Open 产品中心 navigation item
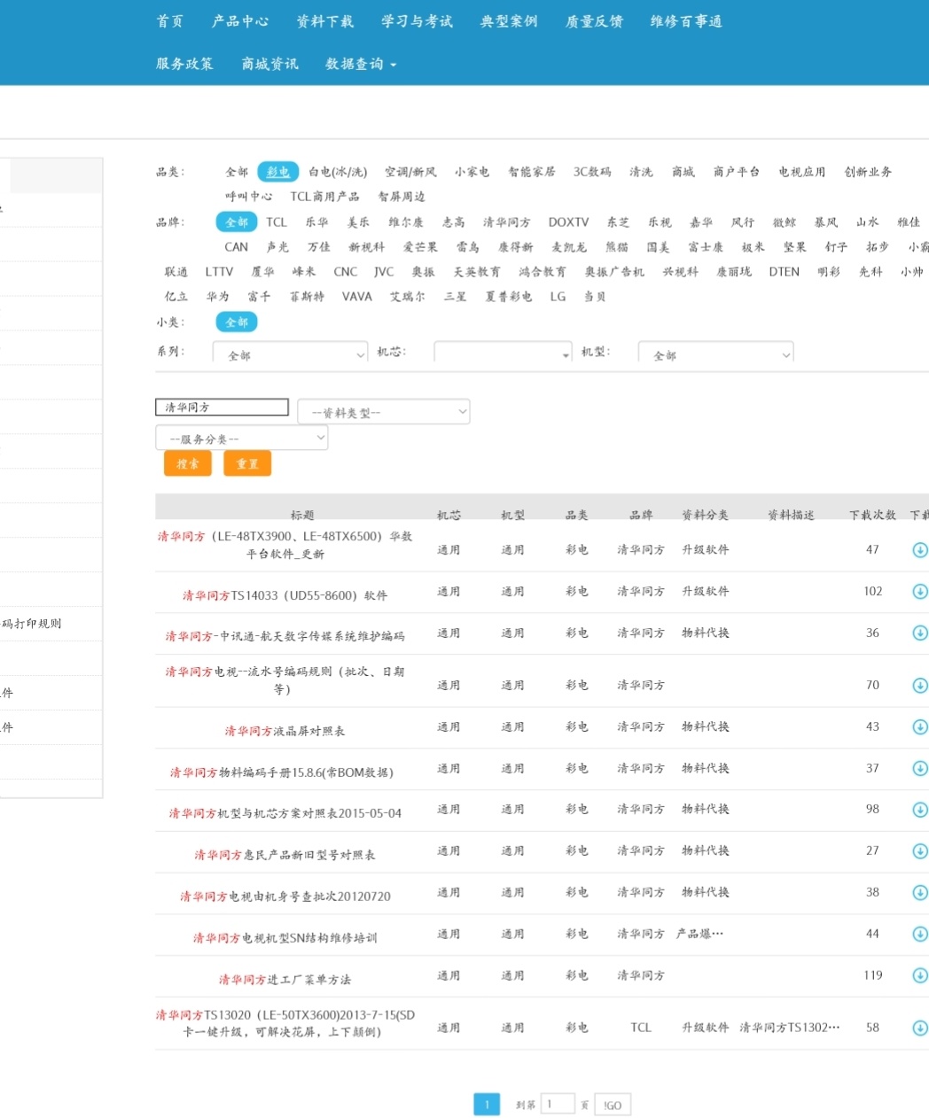Viewport: 929px width, 1118px height. (x=240, y=21)
